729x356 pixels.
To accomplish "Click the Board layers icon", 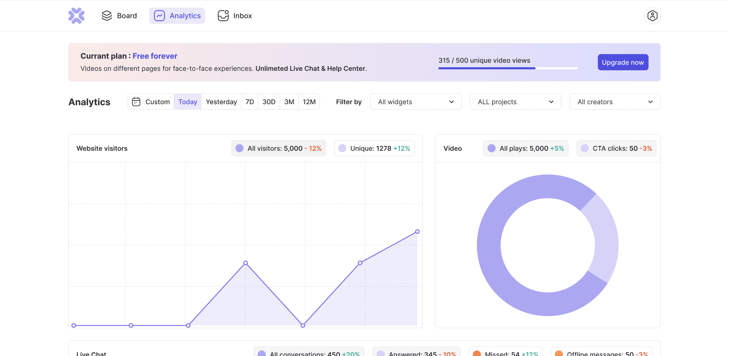I will coord(107,15).
